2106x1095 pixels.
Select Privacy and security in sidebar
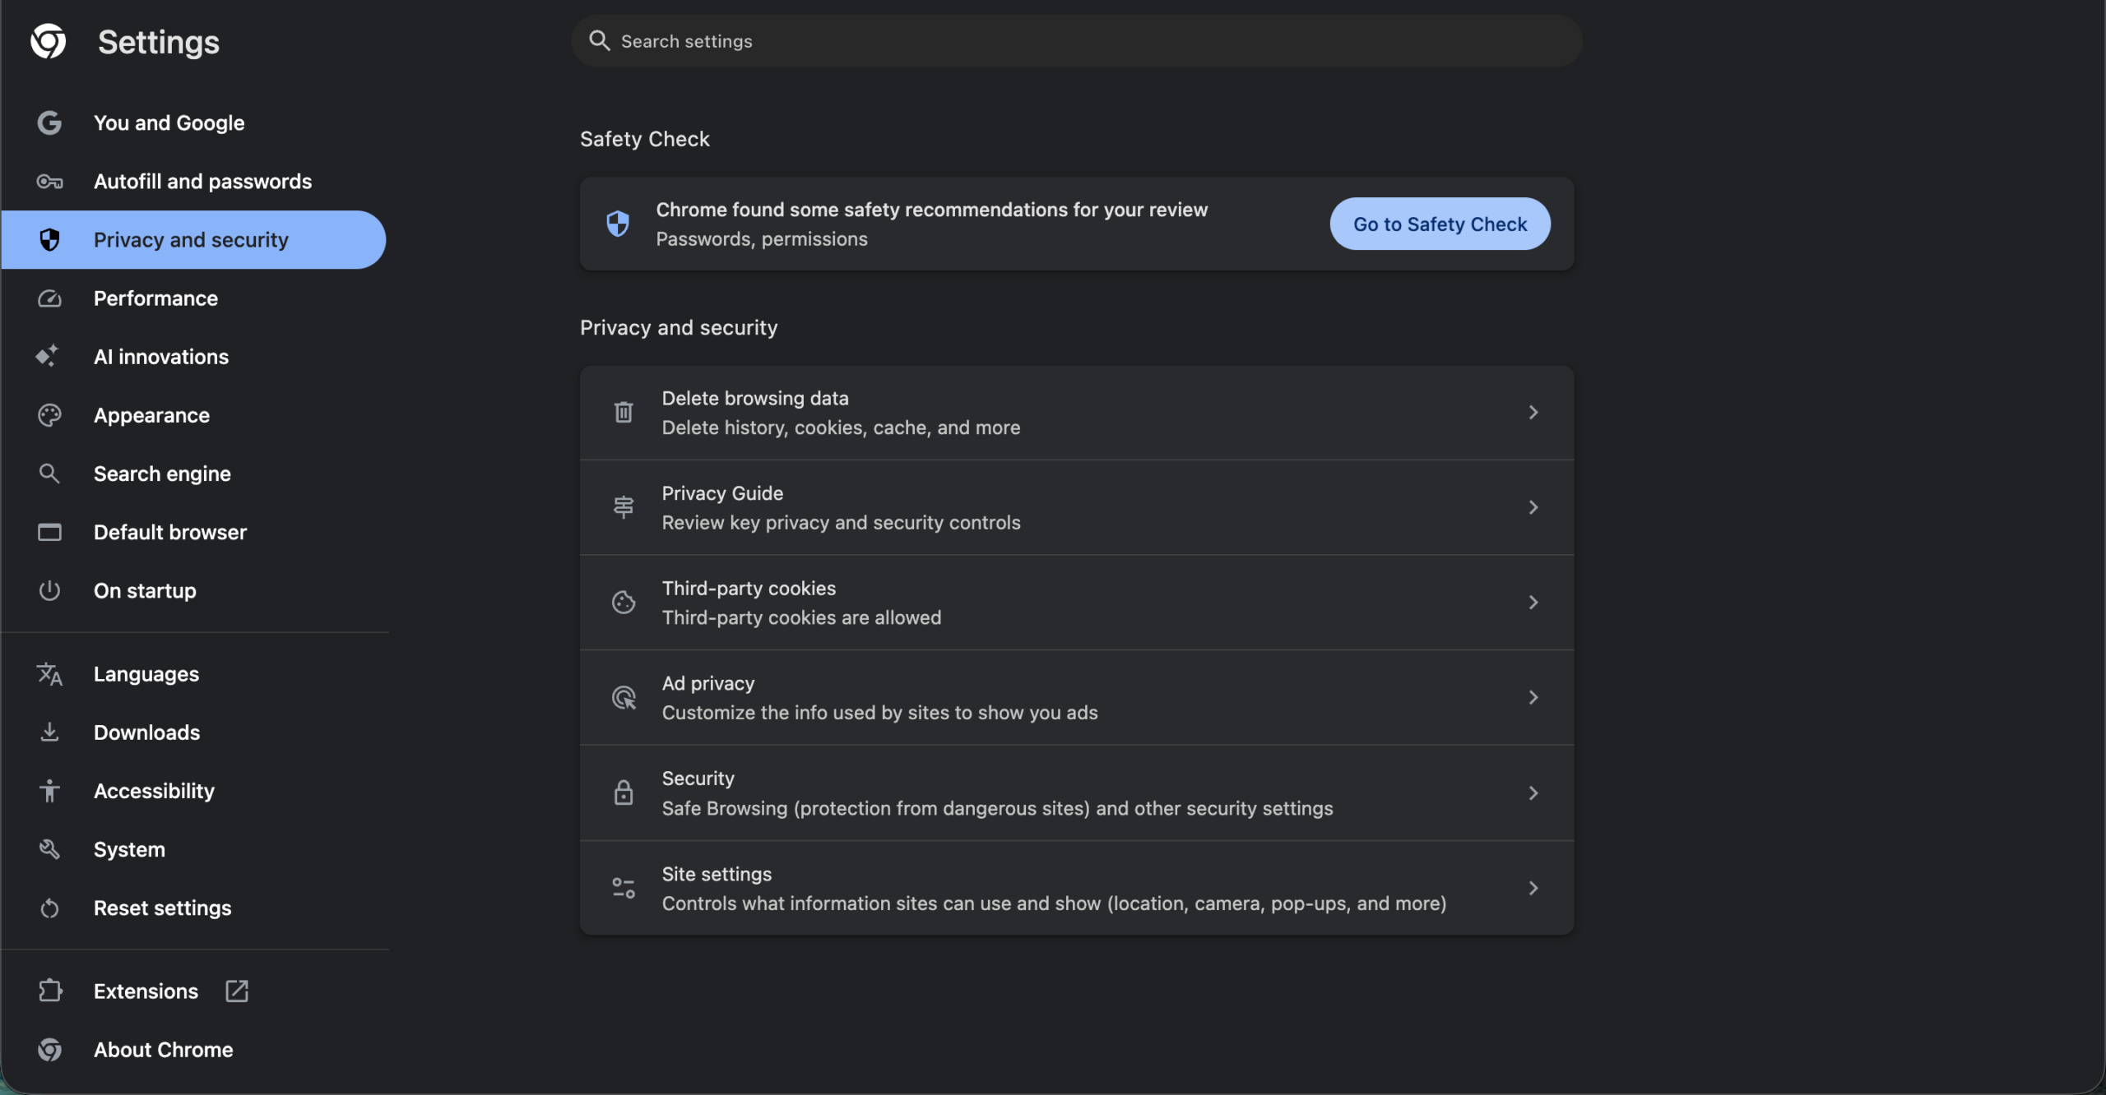pos(194,239)
